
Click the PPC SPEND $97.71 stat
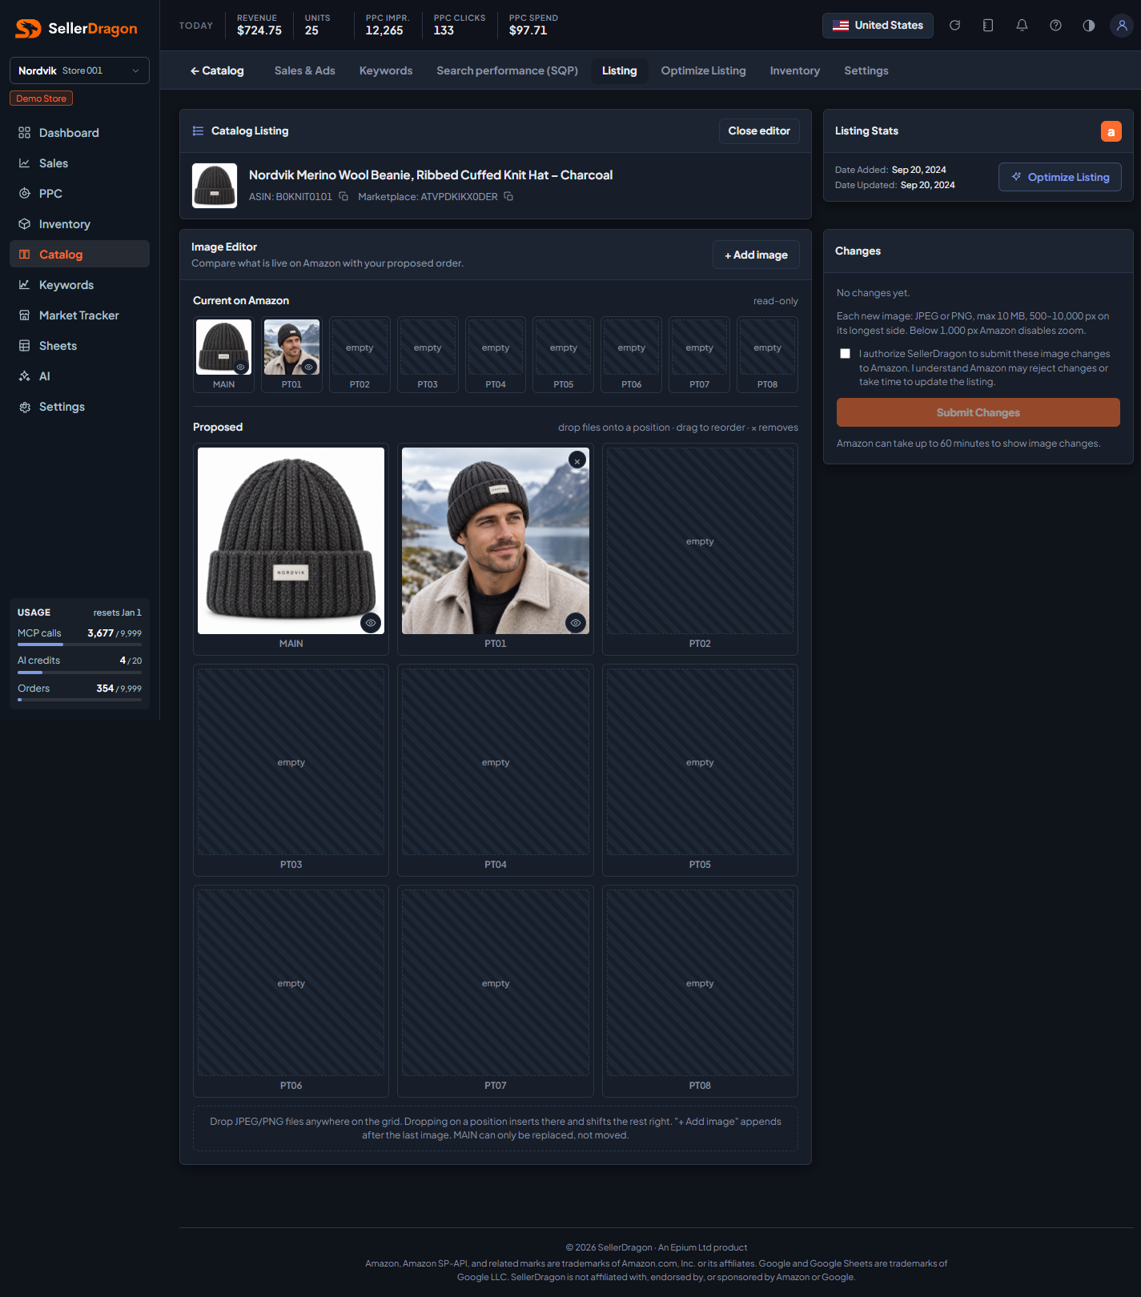point(533,26)
